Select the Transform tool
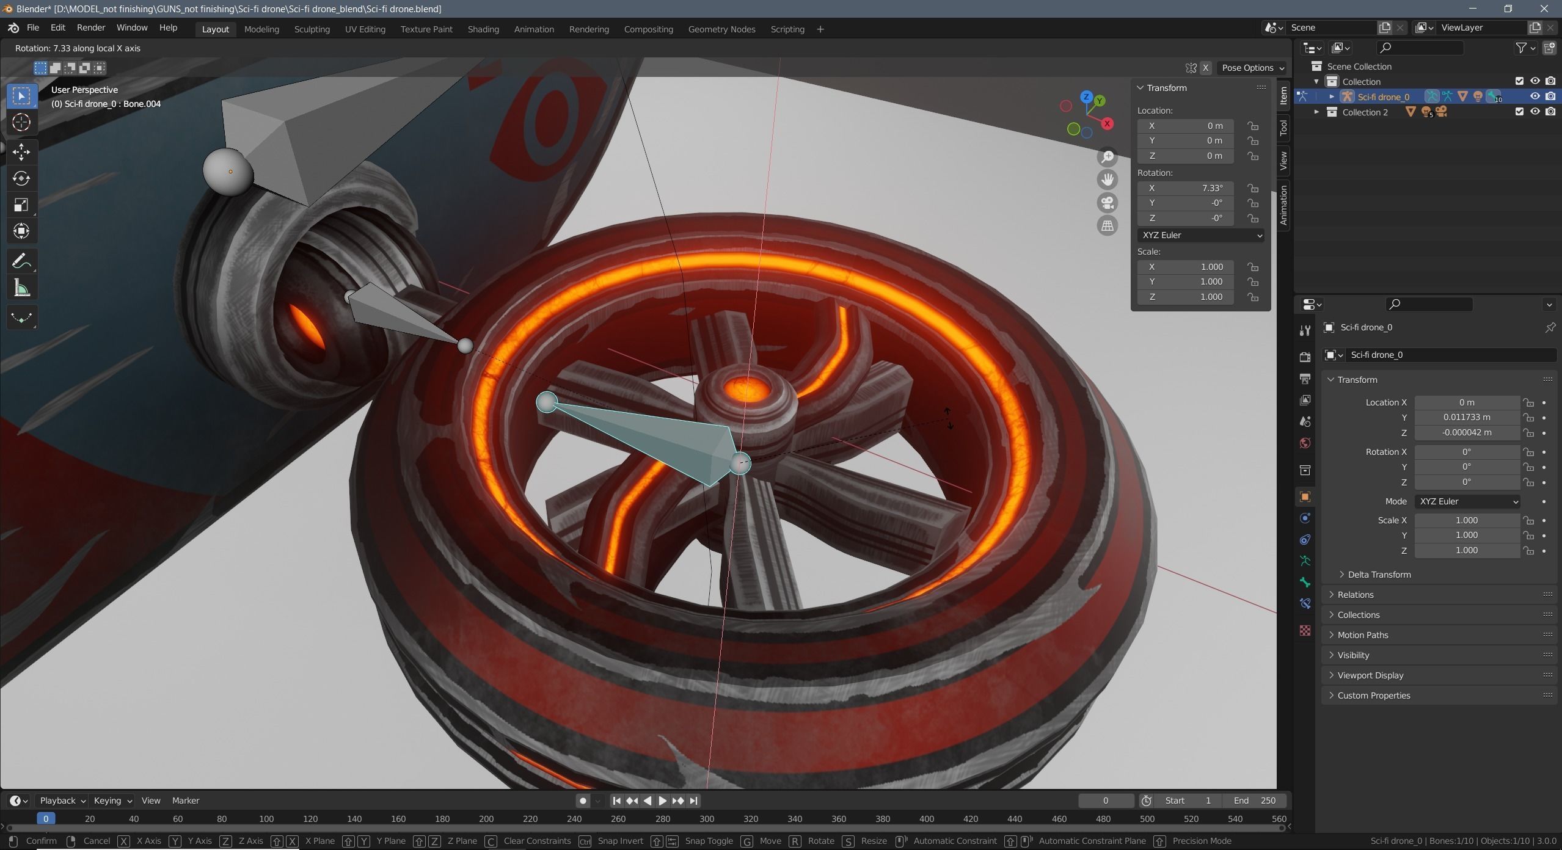1562x850 pixels. point(21,231)
